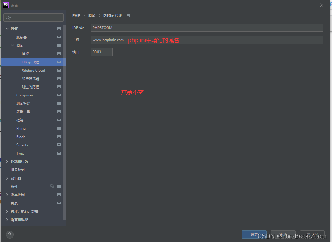Open Xdebug Cloud settings page
Image resolution: width=332 pixels, height=242 pixels.
click(33, 70)
